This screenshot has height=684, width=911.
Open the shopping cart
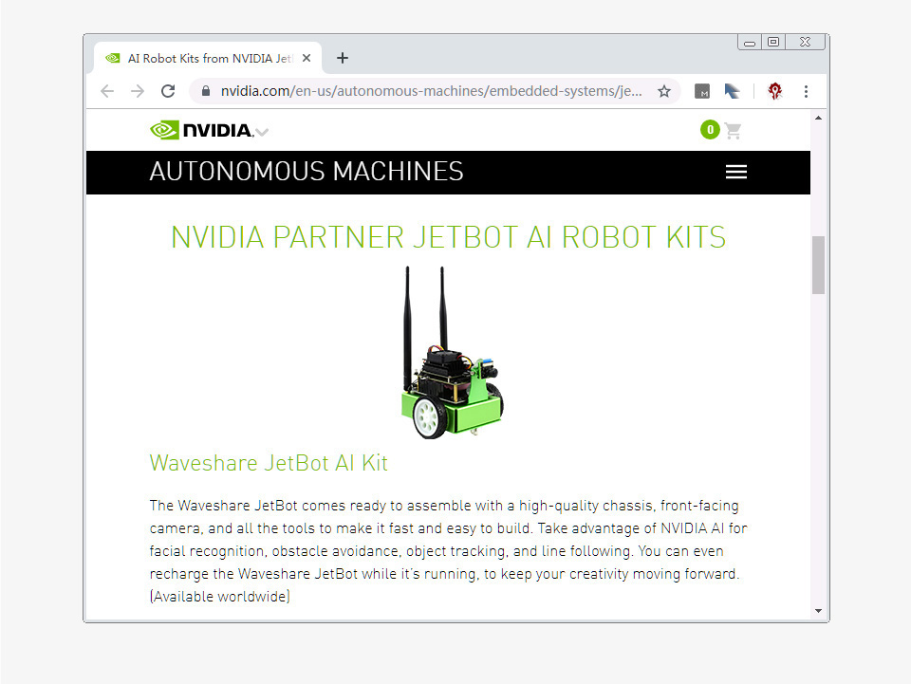tap(734, 131)
